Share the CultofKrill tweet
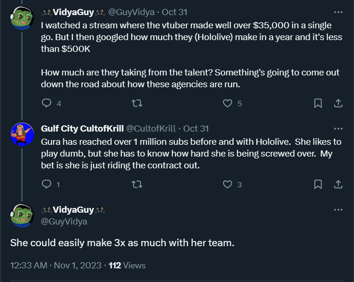Viewport: 354px width, 282px height. pyautogui.click(x=338, y=184)
